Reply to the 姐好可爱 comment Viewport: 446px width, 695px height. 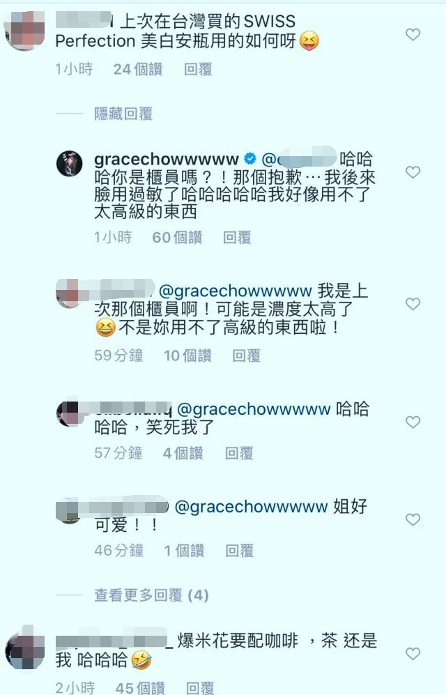tap(240, 551)
